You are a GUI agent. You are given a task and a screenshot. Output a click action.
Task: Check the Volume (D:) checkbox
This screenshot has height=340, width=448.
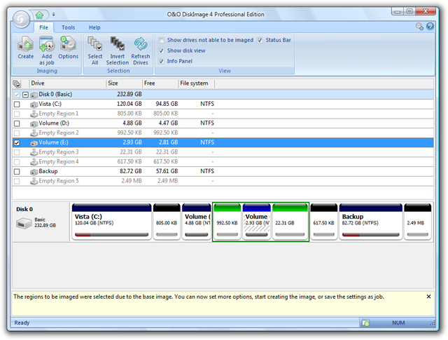pyautogui.click(x=17, y=123)
